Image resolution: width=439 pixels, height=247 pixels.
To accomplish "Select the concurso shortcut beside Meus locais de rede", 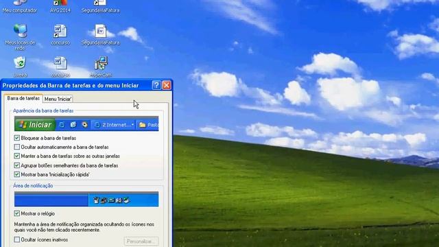I will click(x=60, y=35).
